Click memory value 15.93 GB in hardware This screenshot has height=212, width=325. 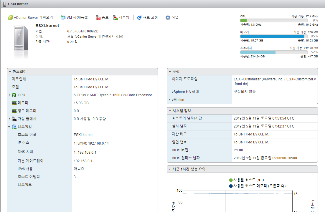point(81,103)
